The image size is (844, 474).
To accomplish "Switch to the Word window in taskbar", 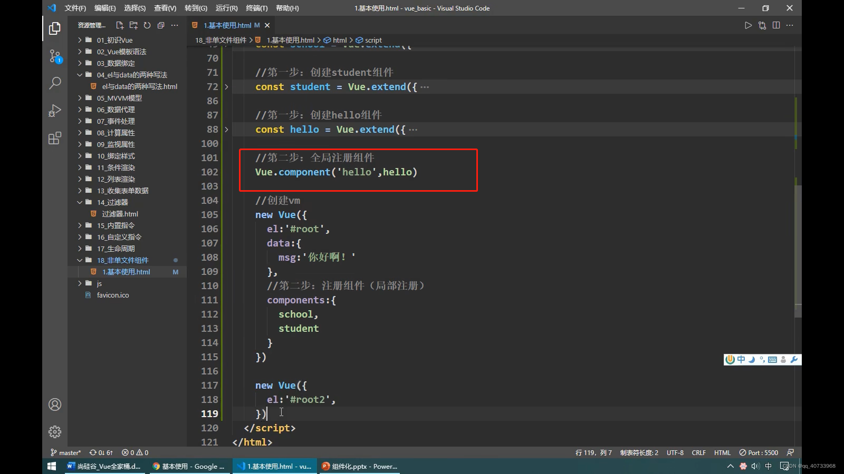I will (x=104, y=466).
